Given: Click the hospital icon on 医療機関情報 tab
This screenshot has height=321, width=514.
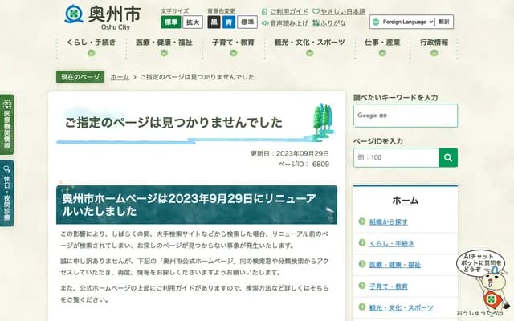Looking at the screenshot, I should tap(7, 104).
